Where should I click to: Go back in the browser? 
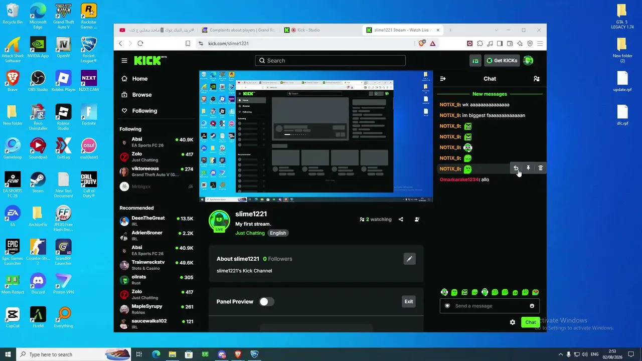click(120, 44)
